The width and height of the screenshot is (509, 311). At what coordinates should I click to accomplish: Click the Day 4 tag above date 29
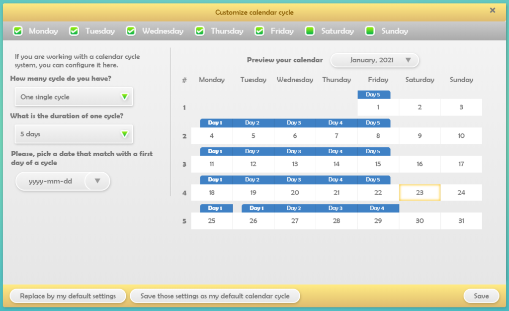click(378, 208)
